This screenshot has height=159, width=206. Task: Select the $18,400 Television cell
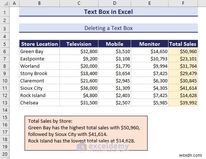[x=79, y=73]
